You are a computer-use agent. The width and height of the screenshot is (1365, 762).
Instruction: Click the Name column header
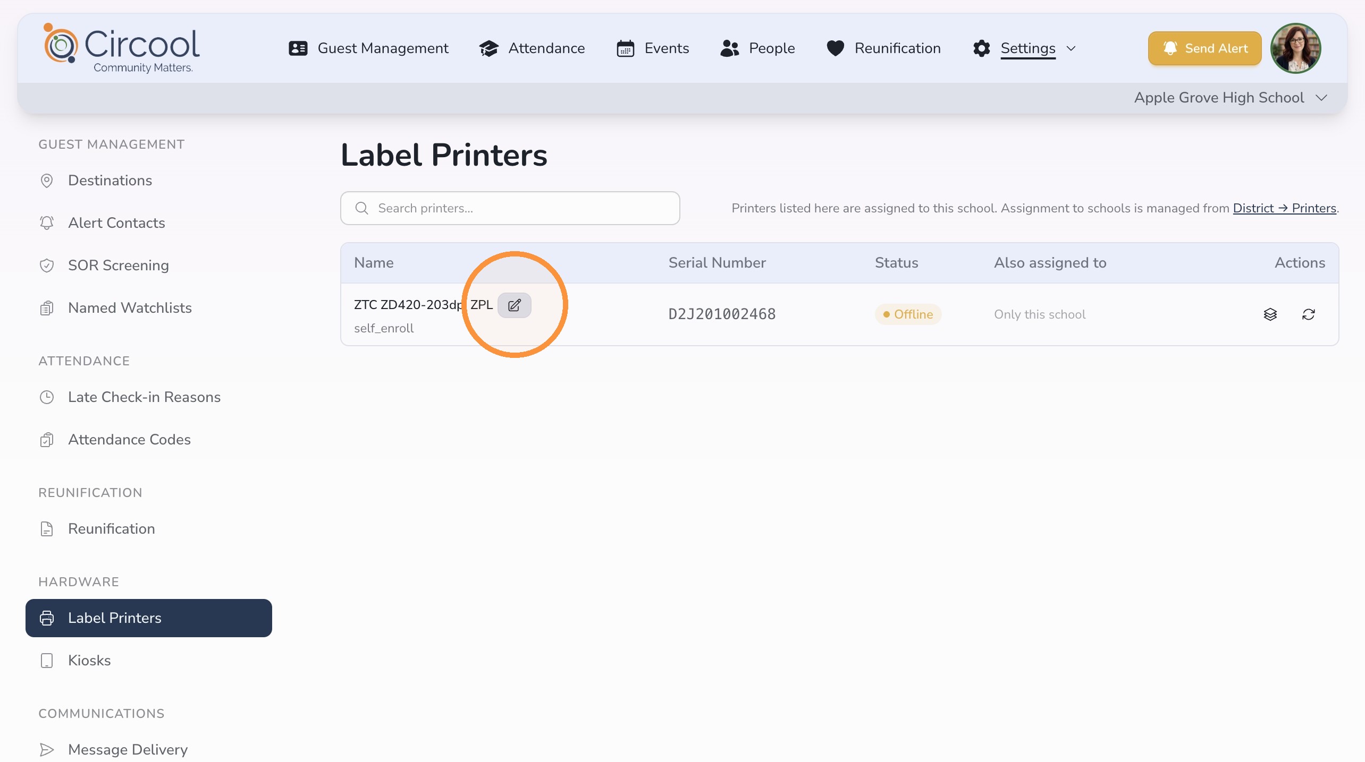coord(374,263)
